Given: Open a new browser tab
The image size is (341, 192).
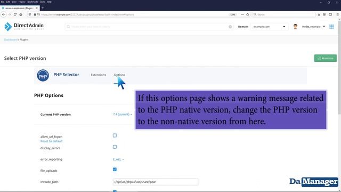Looking at the screenshot, I should pos(43,8).
